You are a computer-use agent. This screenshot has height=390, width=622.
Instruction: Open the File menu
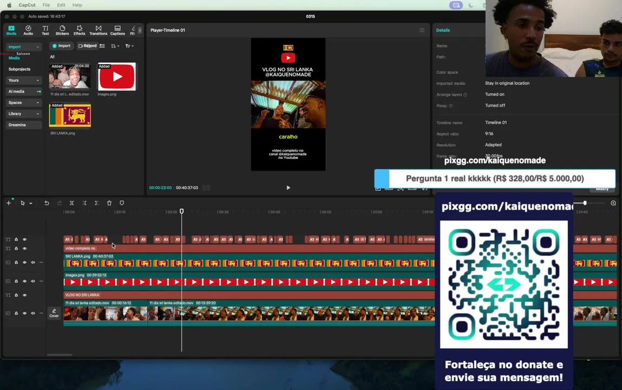pos(46,5)
